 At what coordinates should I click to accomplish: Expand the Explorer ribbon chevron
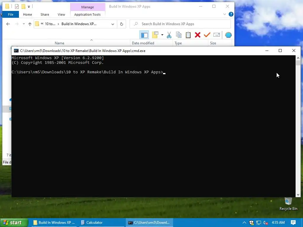[224, 14]
